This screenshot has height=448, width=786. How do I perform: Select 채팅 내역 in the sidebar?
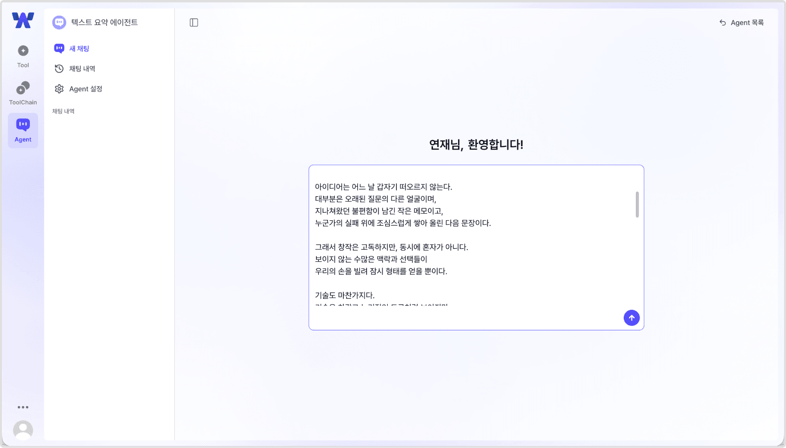(x=82, y=68)
